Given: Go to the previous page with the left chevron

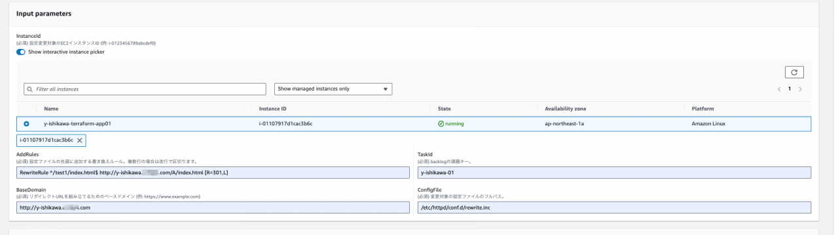Looking at the screenshot, I should pyautogui.click(x=779, y=89).
